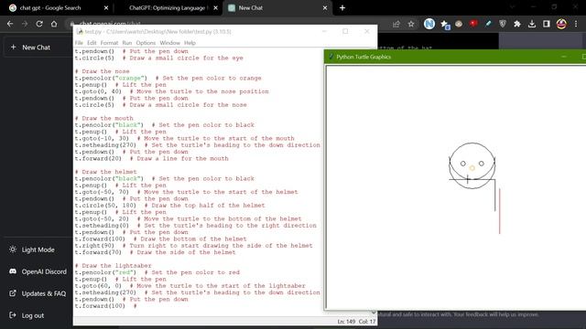Viewport: 586px width, 329px height.
Task: Click the 'Draw the lightsaber' comment line
Action: (x=114, y=266)
